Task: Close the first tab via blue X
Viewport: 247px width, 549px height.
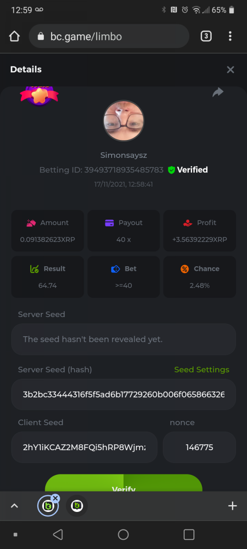Action: 55,498
